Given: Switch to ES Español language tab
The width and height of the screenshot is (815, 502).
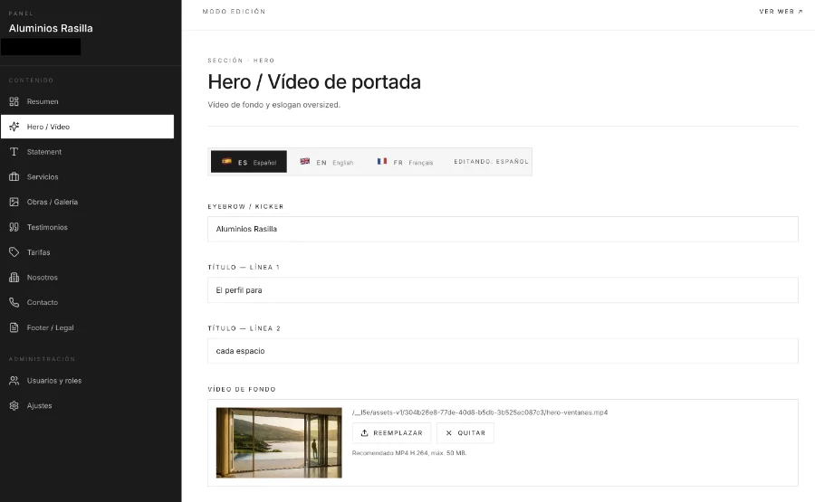Looking at the screenshot, I should point(249,162).
